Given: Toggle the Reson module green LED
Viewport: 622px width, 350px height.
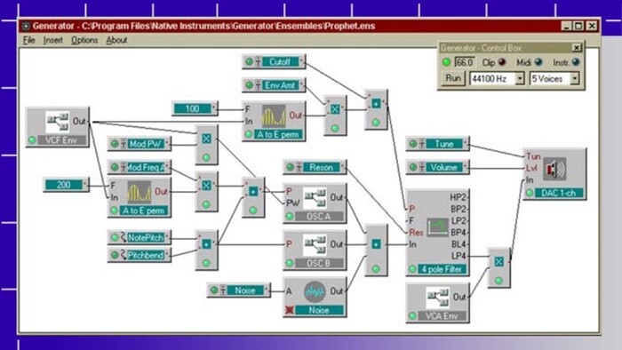Looking at the screenshot, I should [x=290, y=167].
